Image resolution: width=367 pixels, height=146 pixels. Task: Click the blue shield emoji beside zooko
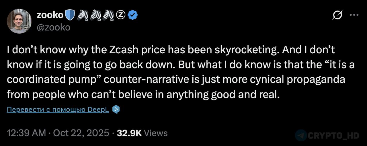point(70,16)
